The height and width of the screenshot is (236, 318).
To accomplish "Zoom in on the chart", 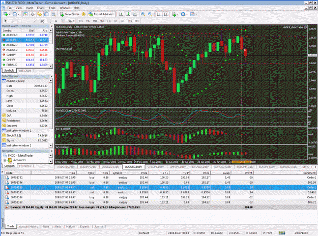I will pos(143,14).
